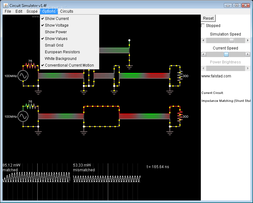The width and height of the screenshot is (253, 203).
Task: Click Current Speed right arrow
Action: click(x=248, y=54)
